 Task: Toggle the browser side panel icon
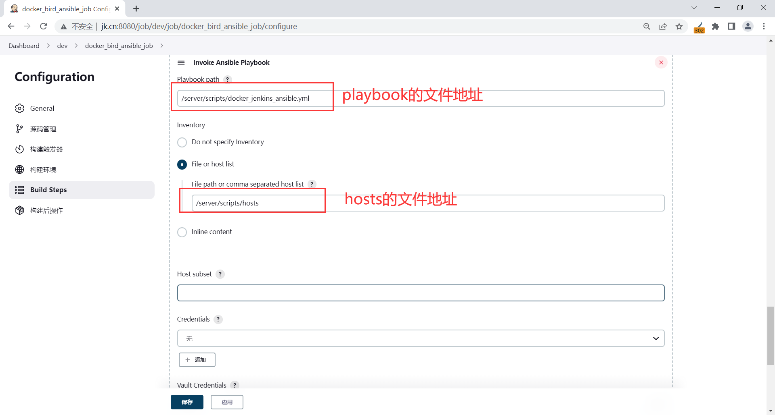[x=731, y=26]
